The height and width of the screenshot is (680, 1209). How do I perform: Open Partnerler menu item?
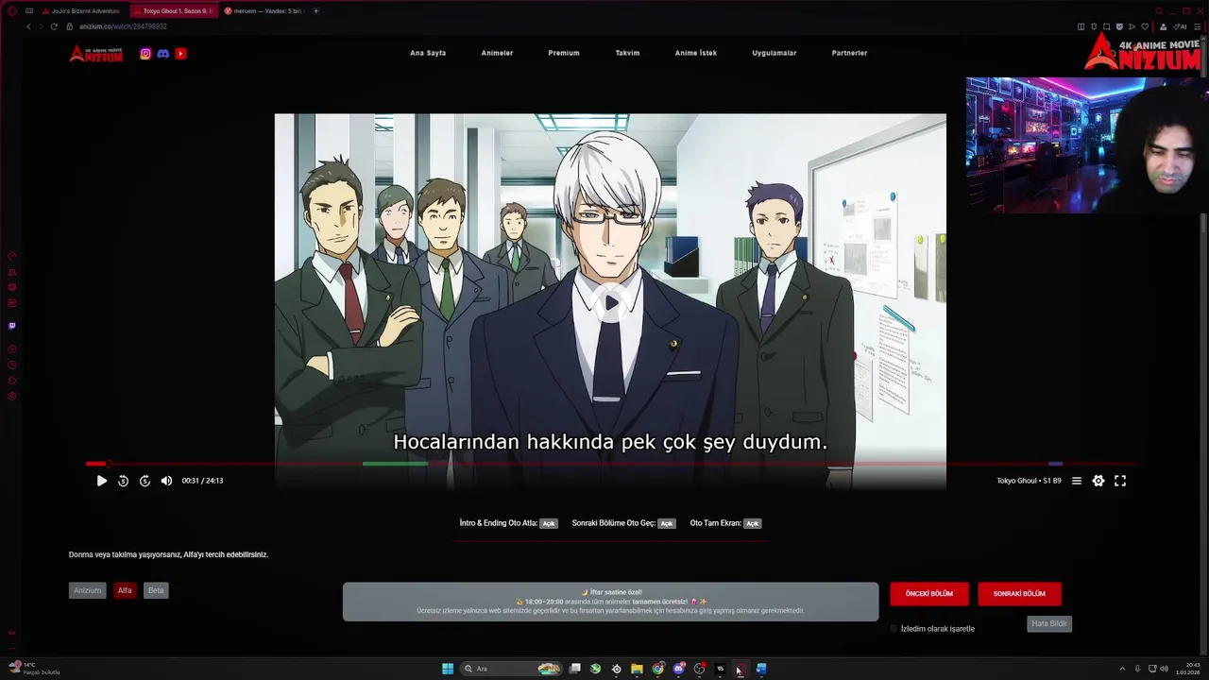coord(849,53)
